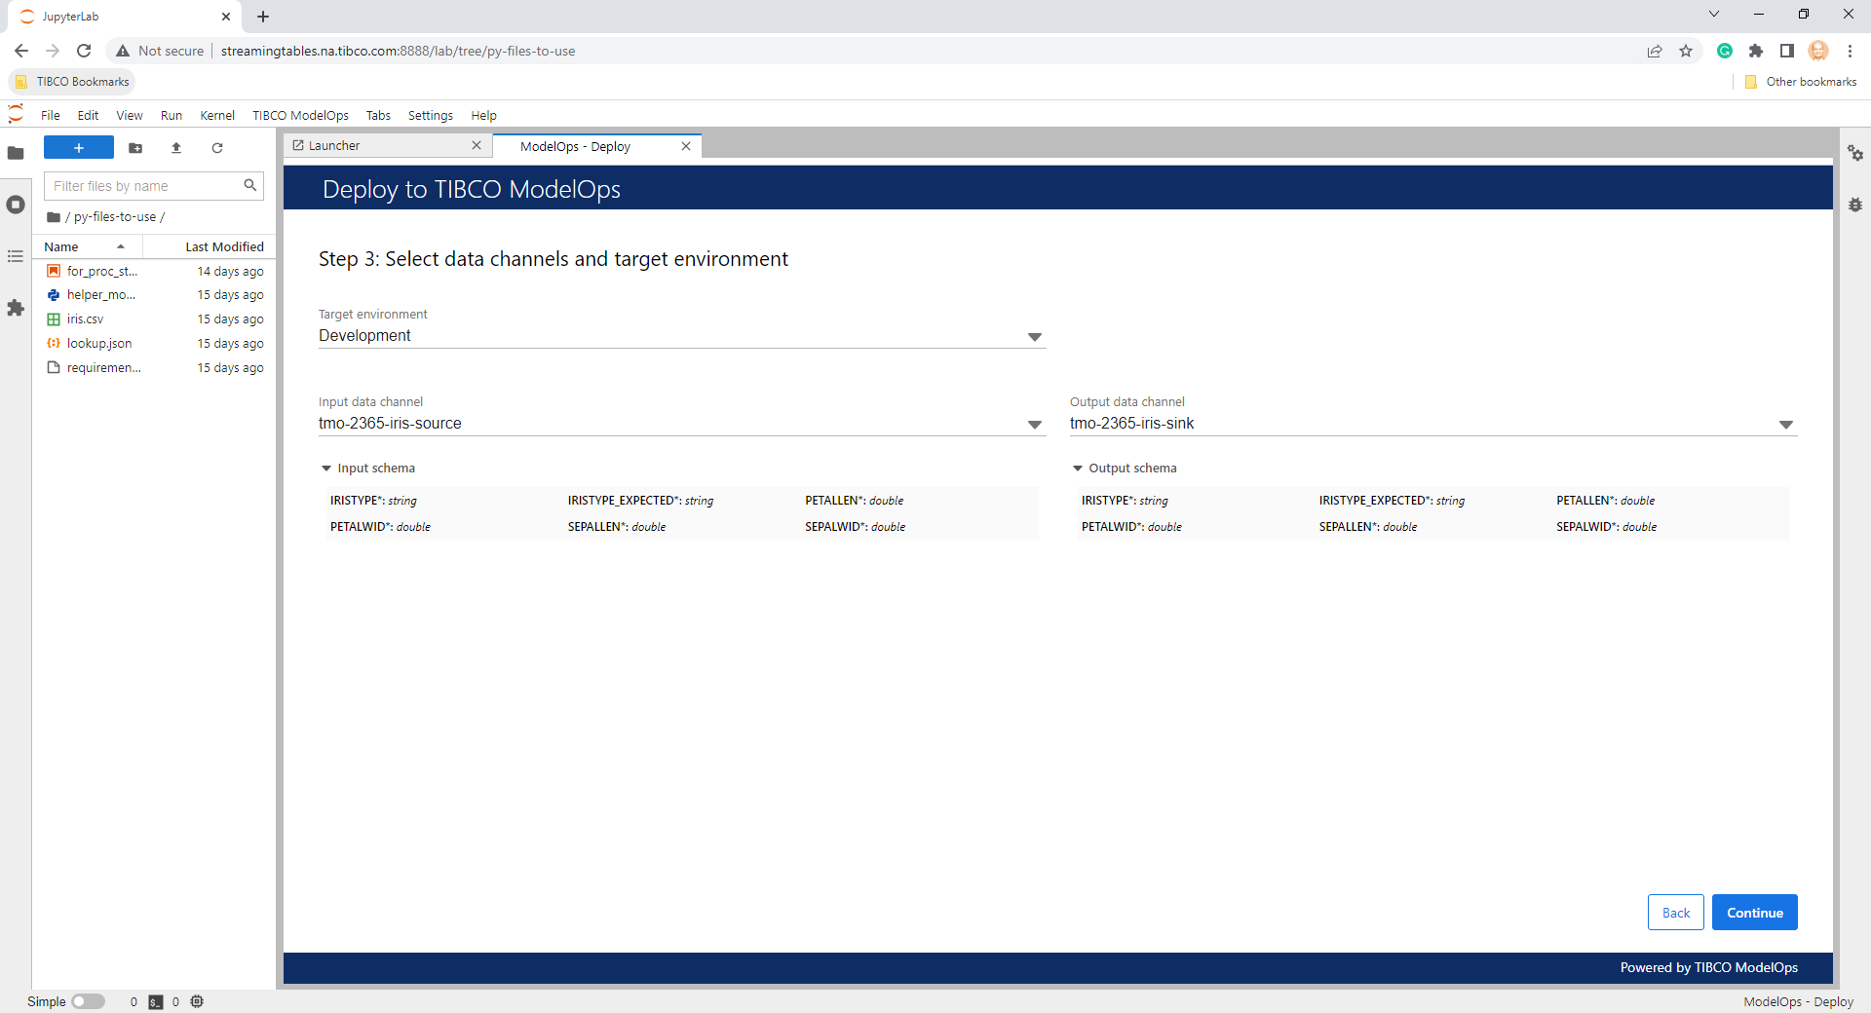Click the New Launcher plus button

point(79,148)
